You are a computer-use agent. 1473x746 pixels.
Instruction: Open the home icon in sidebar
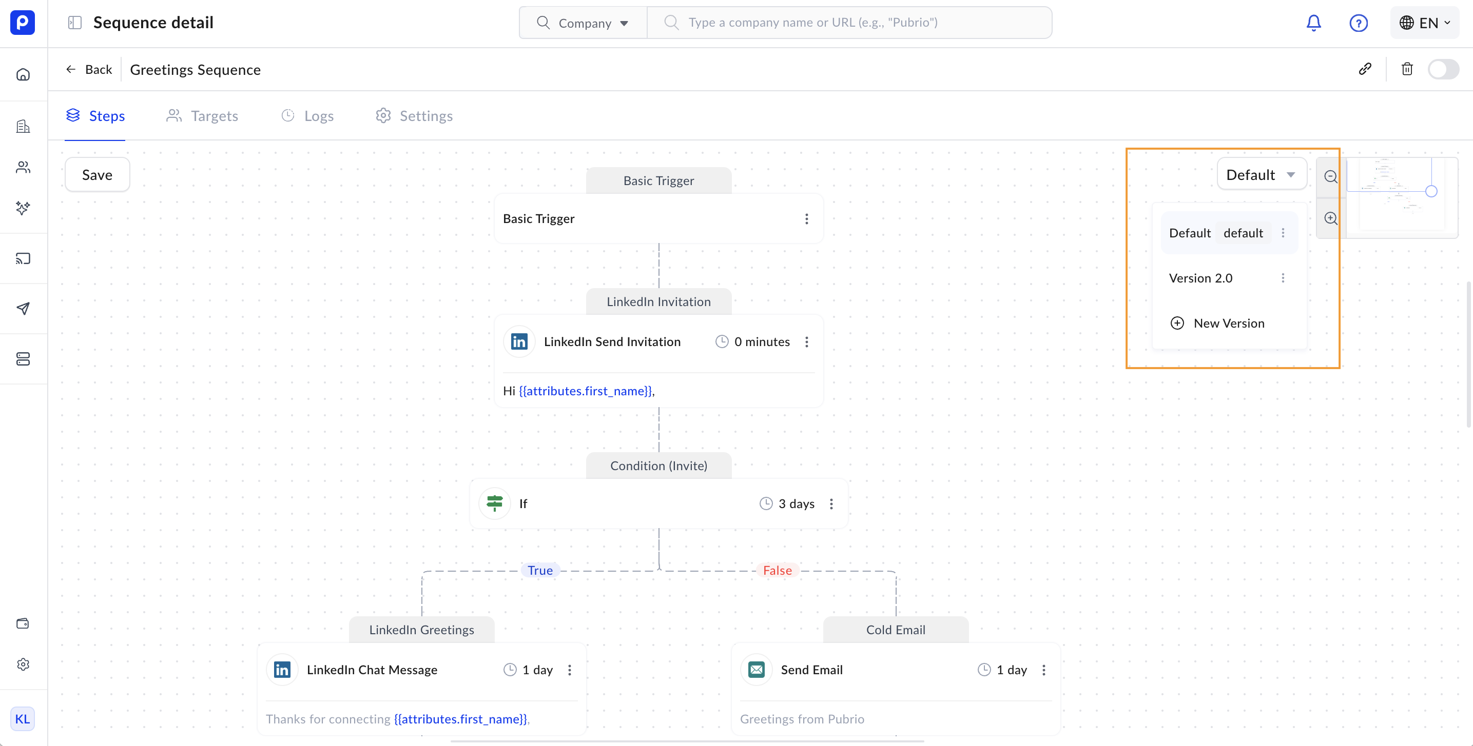tap(23, 74)
